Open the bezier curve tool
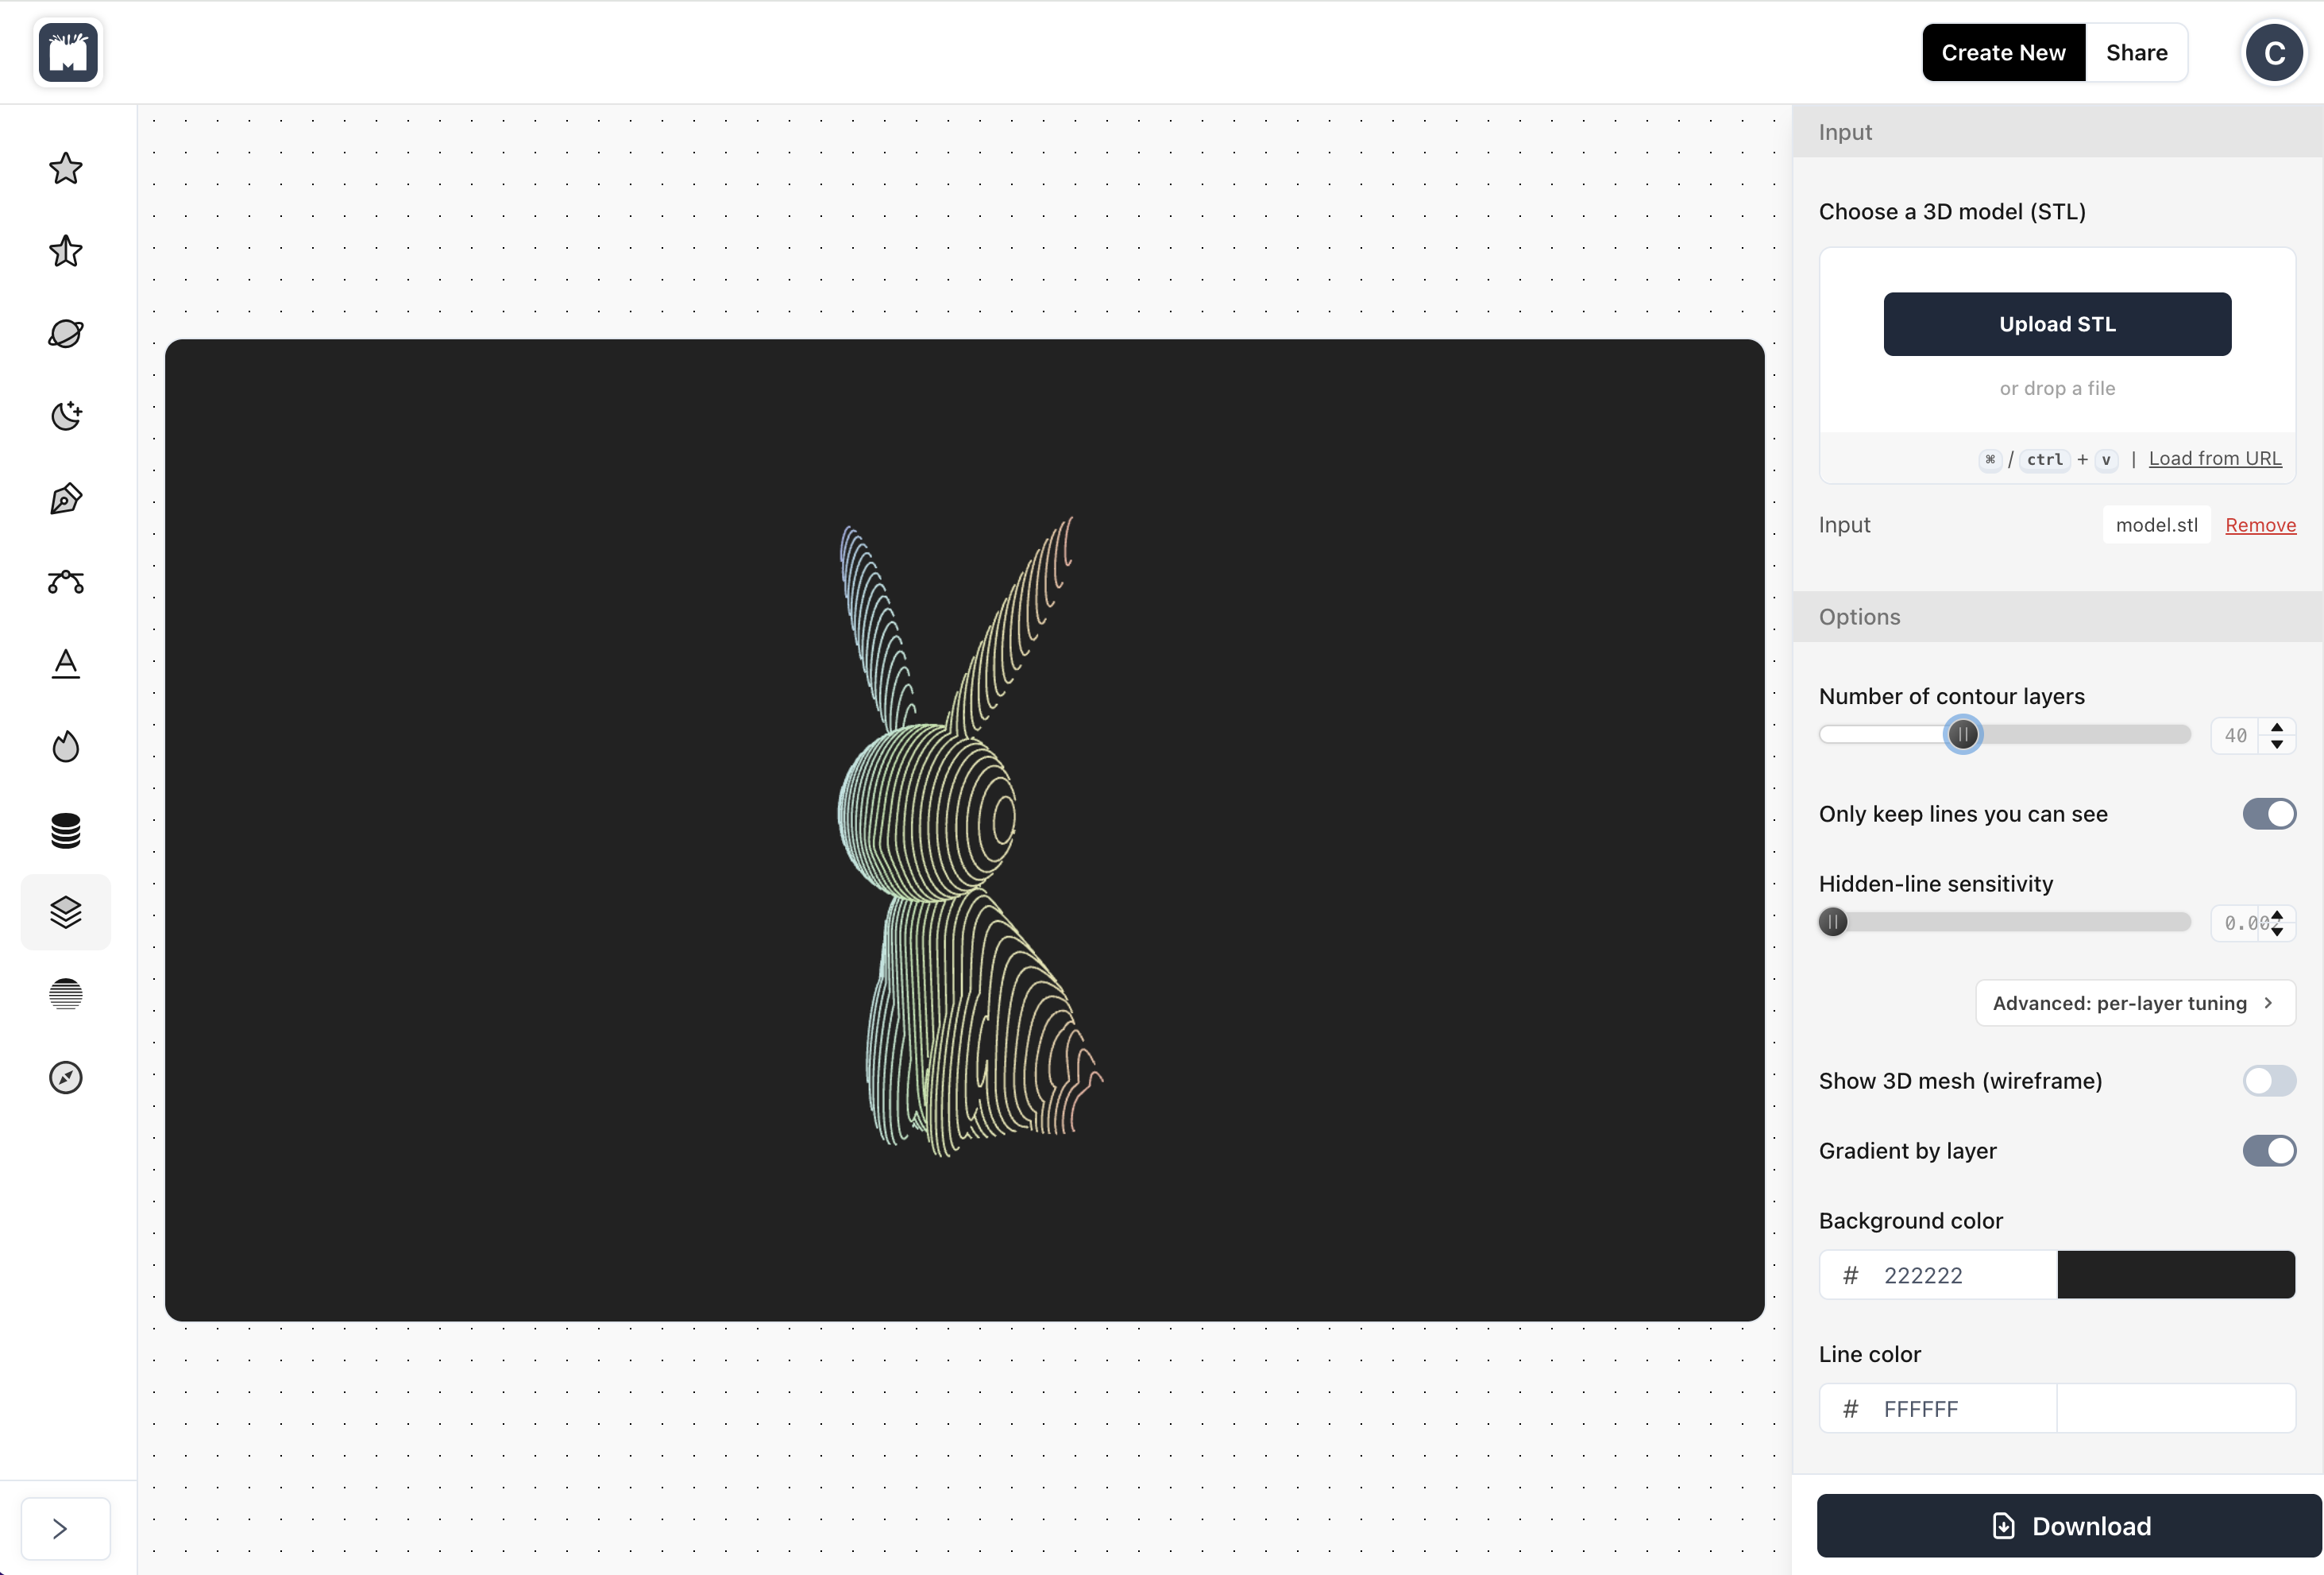The width and height of the screenshot is (2324, 1575). tap(66, 582)
